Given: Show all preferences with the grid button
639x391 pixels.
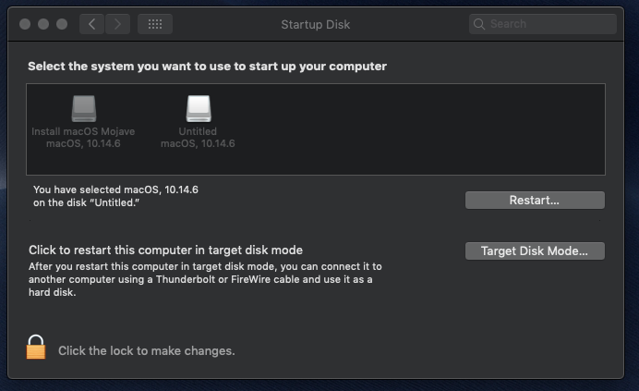Looking at the screenshot, I should tap(155, 24).
